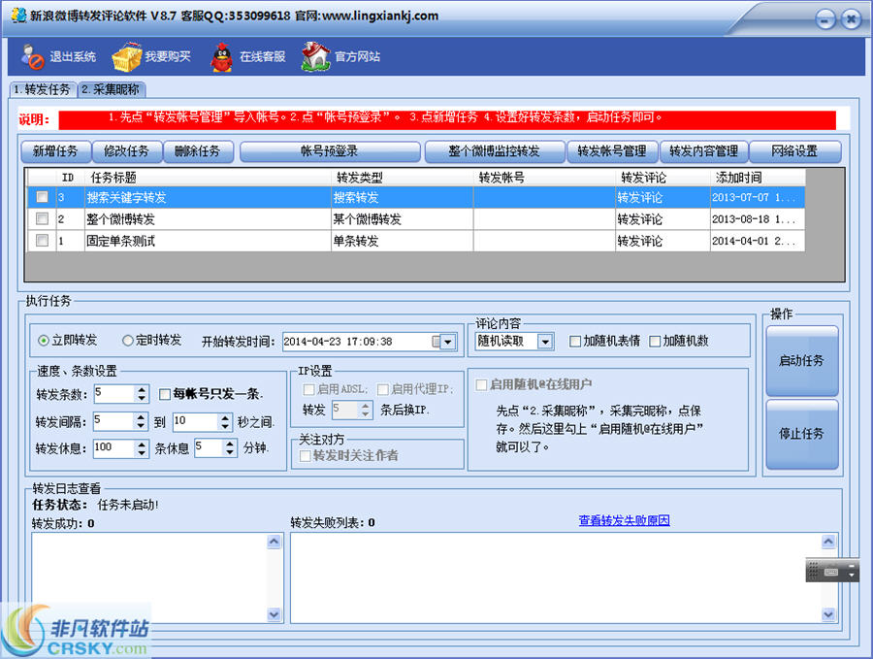
Task: Click the 转发失败列表 scroll-down arrow
Action: [828, 614]
